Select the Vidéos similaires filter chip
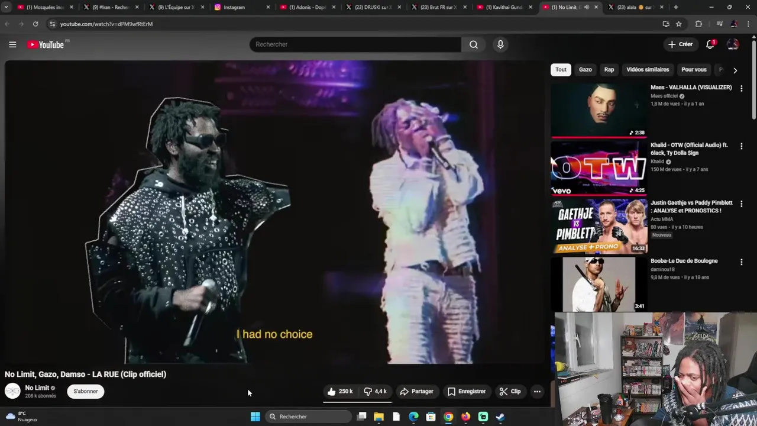Image resolution: width=757 pixels, height=426 pixels. click(648, 70)
